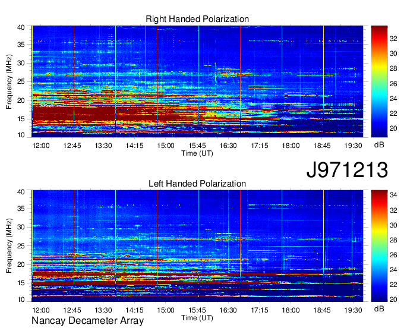Click the "24" value on the lower color bar
The image size is (404, 328).
tap(393, 270)
